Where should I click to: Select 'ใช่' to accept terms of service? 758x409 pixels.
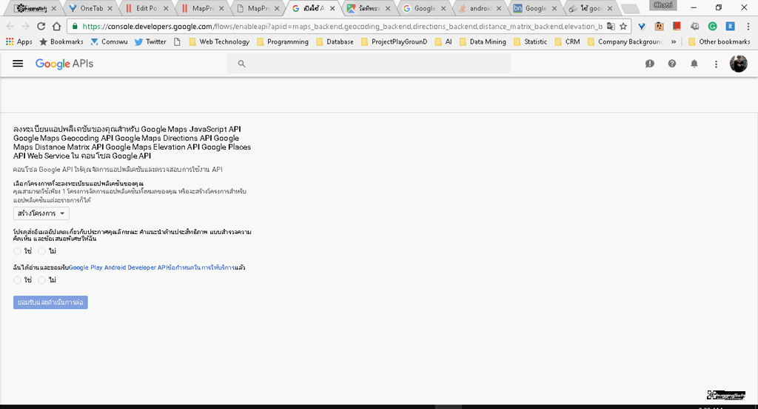[x=18, y=280]
